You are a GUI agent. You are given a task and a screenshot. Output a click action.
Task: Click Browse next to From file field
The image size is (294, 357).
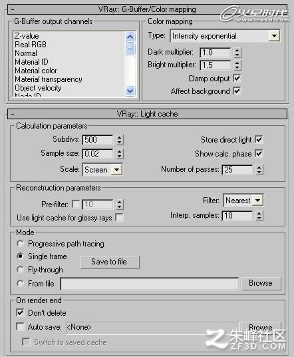point(261,283)
